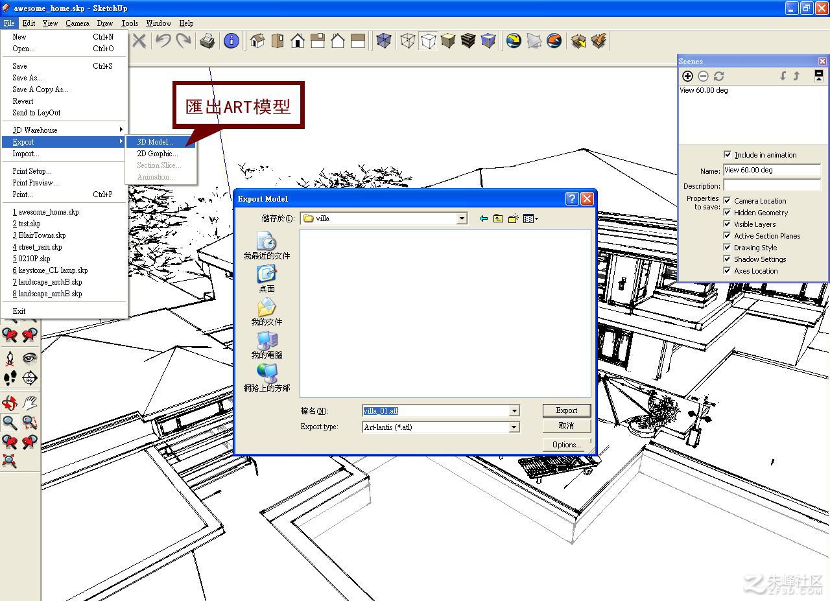The width and height of the screenshot is (830, 601).
Task: Select the Section Plane tool
Action: pyautogui.click(x=30, y=378)
